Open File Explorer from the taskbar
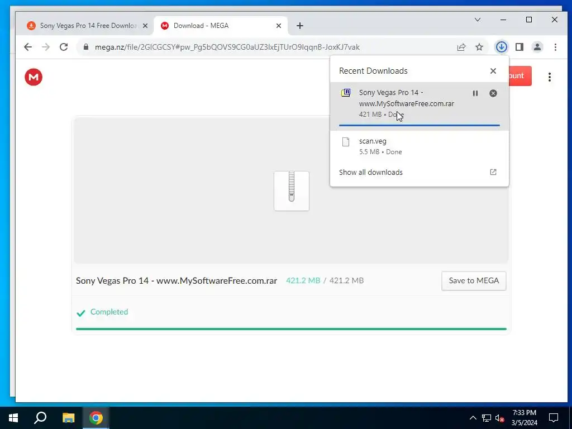Viewport: 572px width, 429px height. pyautogui.click(x=68, y=418)
